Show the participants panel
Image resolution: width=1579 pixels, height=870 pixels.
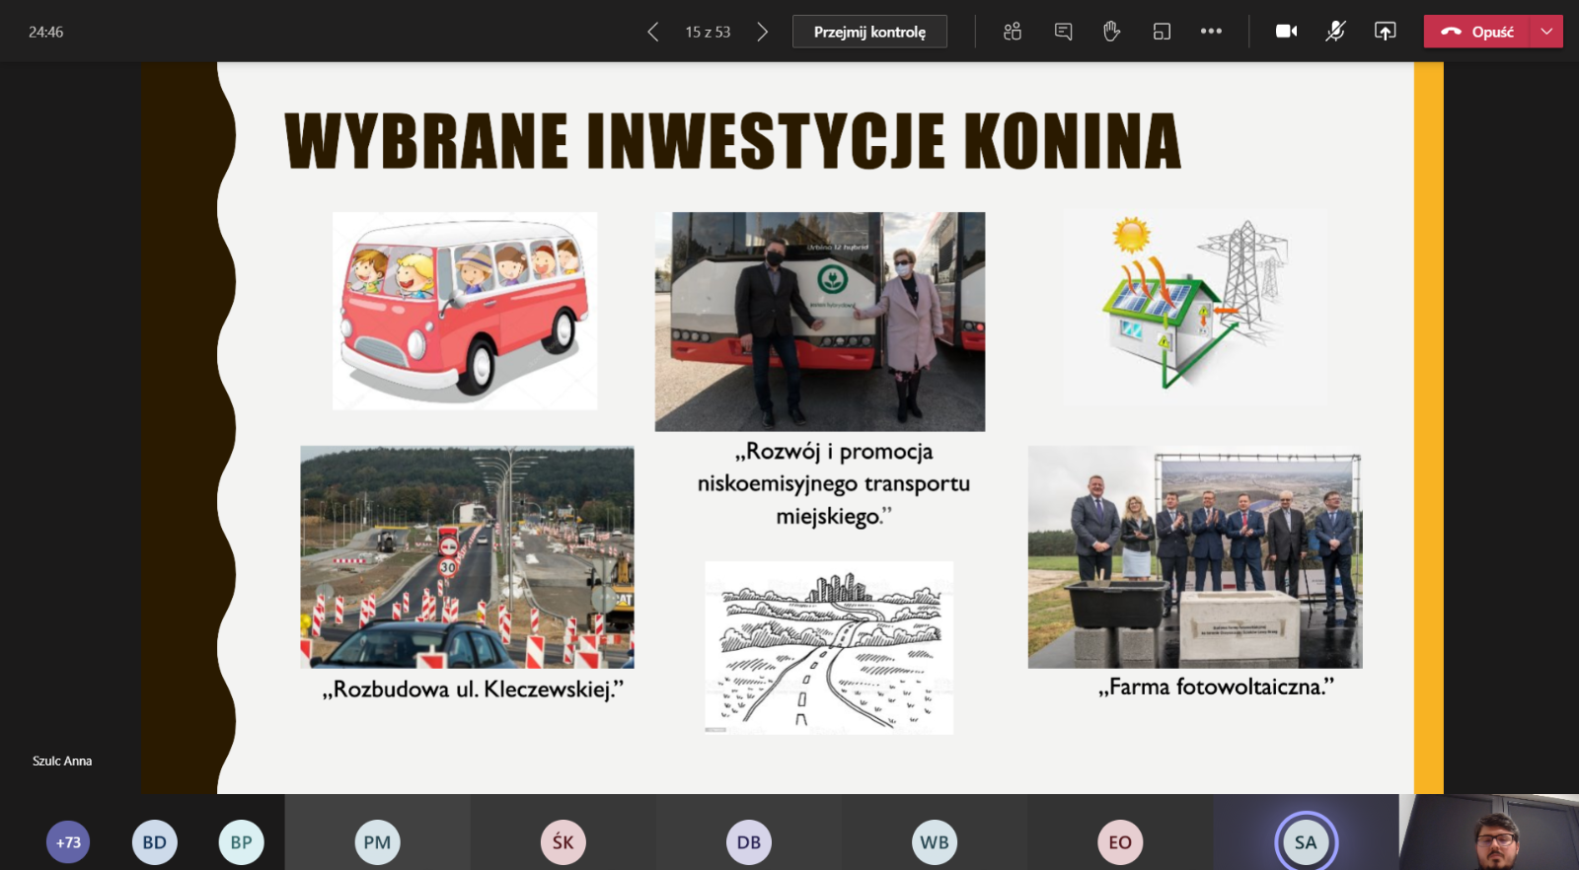(1012, 32)
